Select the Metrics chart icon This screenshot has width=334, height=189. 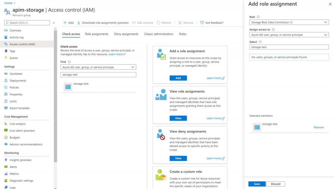coord(6,174)
